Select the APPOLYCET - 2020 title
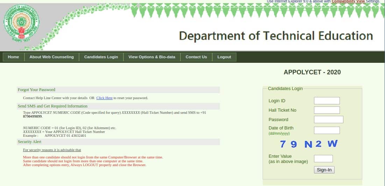Image resolution: width=385 pixels, height=186 pixels. click(312, 72)
